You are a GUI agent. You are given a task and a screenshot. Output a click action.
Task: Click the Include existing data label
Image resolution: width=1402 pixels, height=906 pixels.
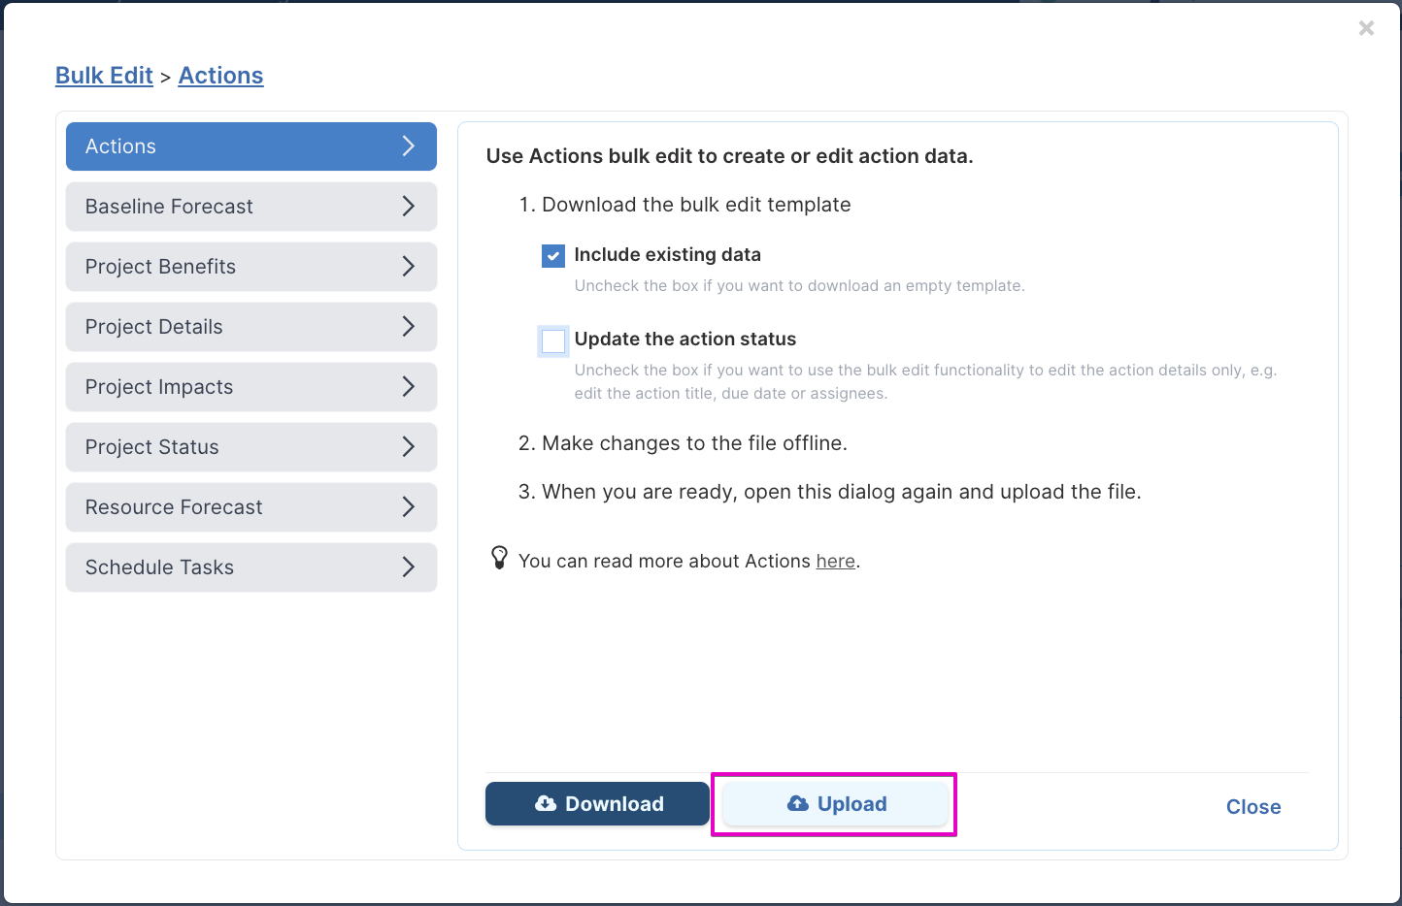668,255
